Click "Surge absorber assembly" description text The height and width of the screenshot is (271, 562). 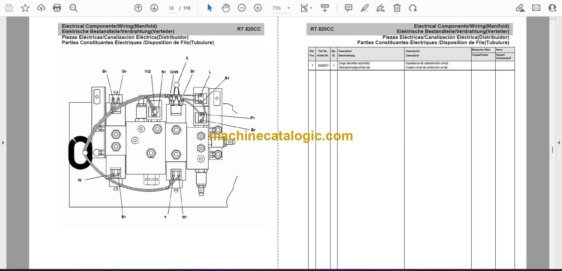click(354, 64)
